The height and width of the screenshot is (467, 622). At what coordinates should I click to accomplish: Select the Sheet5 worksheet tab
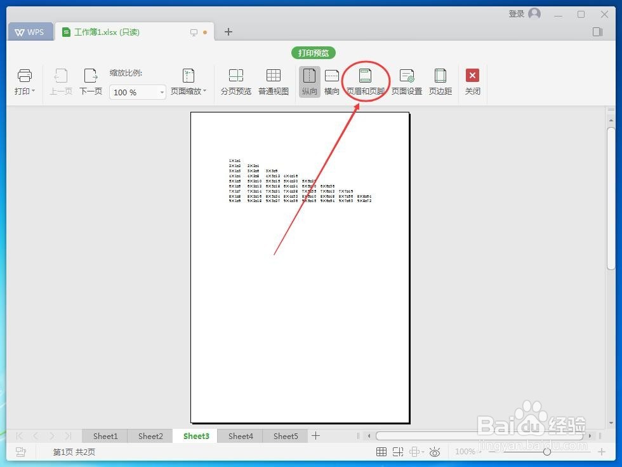(x=285, y=436)
